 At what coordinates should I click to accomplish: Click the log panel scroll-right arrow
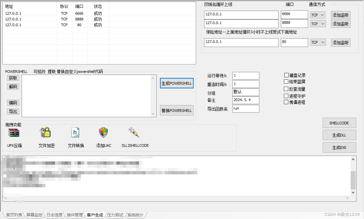pyautogui.click(x=348, y=198)
